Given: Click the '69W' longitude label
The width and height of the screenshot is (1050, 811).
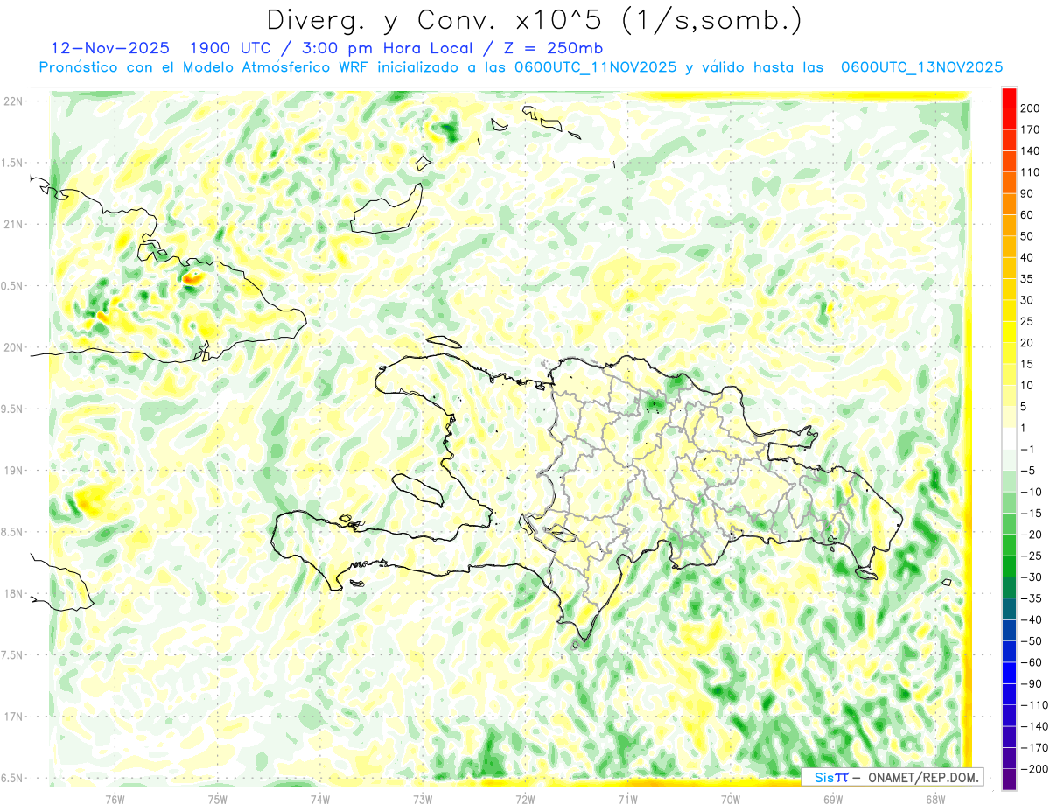Looking at the screenshot, I should click(832, 799).
